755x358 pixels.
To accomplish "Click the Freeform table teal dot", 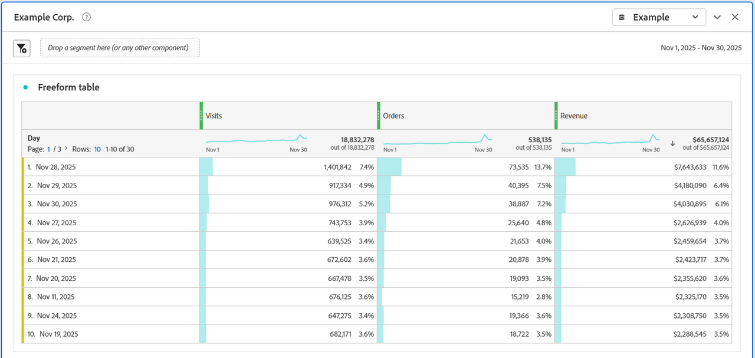I will point(25,87).
